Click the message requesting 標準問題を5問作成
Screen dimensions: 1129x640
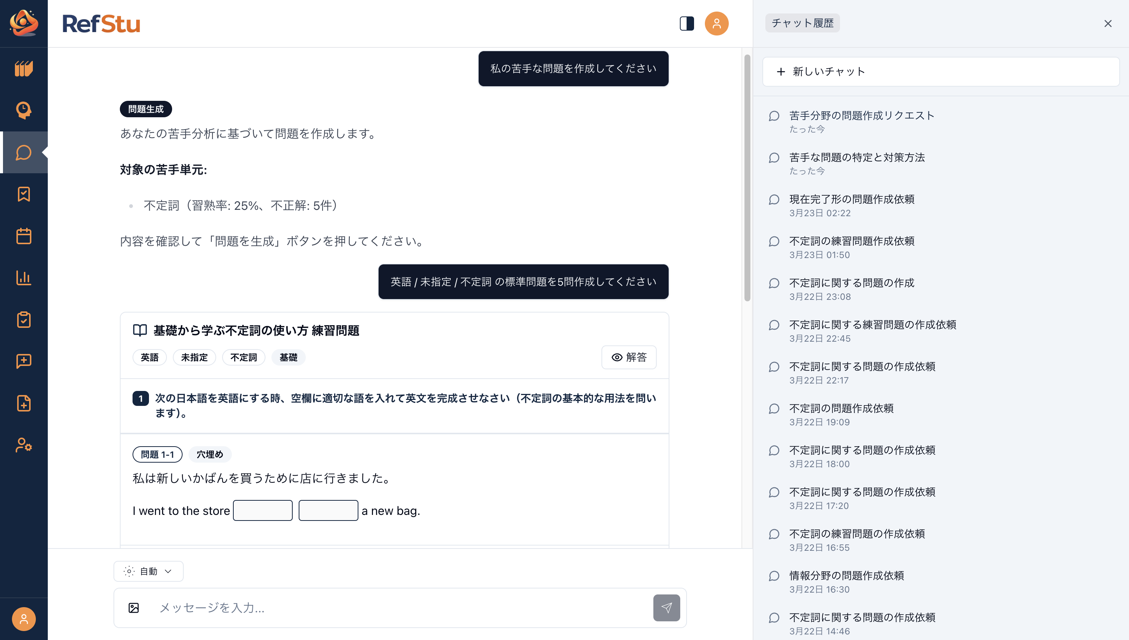coord(523,282)
